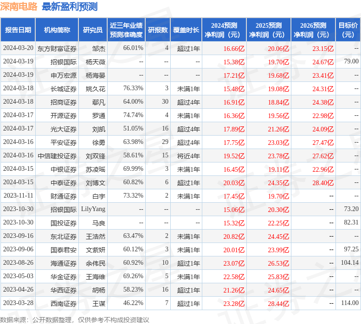The width and height of the screenshot is (361, 324).
Task: Select the 2026预测净利润 column header
Action: point(313,30)
